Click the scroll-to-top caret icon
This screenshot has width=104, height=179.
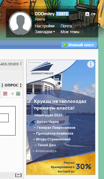coord(18,175)
